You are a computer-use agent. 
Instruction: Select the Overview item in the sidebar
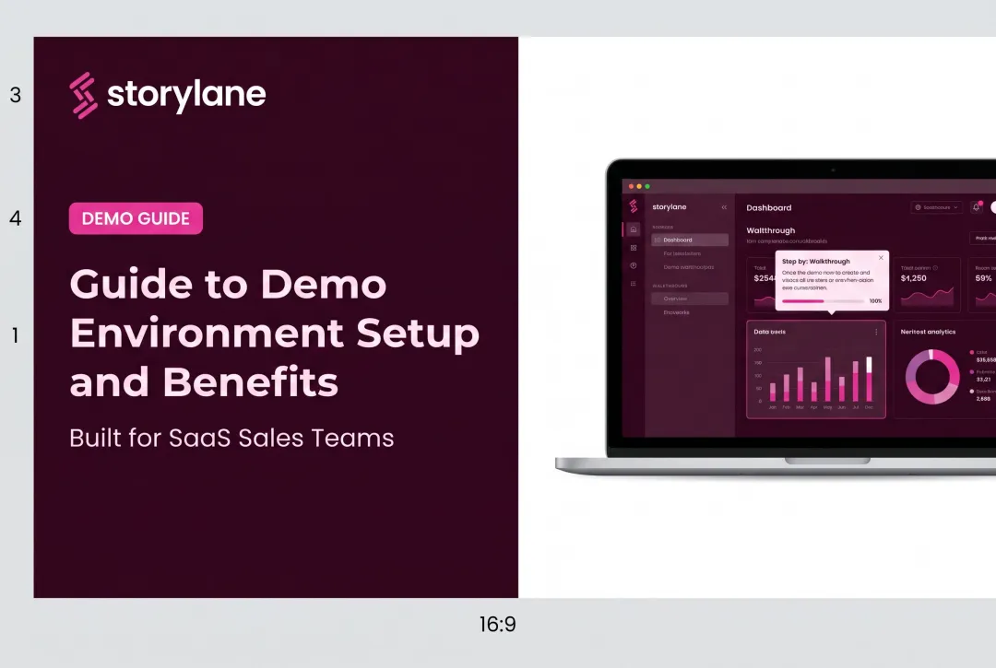690,299
